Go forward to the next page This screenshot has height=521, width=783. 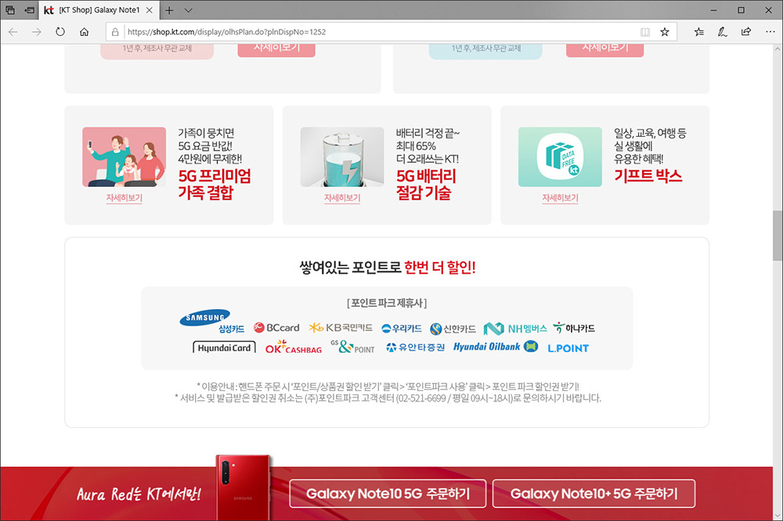pyautogui.click(x=37, y=32)
